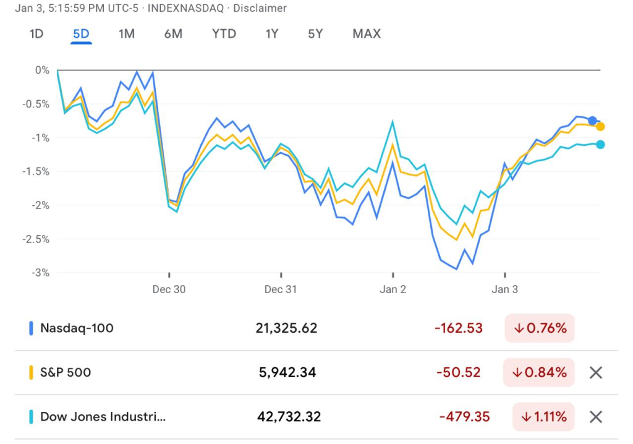Image resolution: width=633 pixels, height=444 pixels.
Task: Show the YTD chart range
Action: (x=224, y=34)
